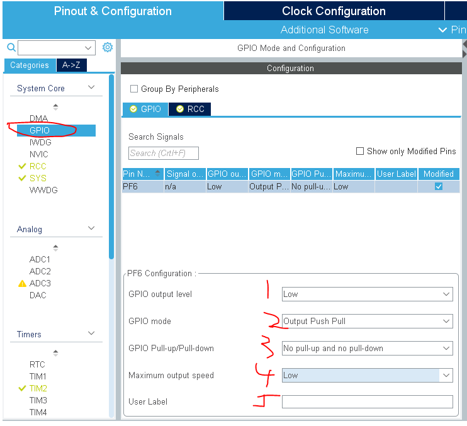Image resolution: width=467 pixels, height=426 pixels.
Task: Select WWDG in System Core
Action: [x=43, y=190]
